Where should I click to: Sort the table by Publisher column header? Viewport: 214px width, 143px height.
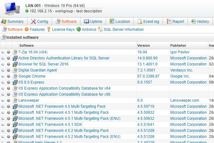click(178, 45)
